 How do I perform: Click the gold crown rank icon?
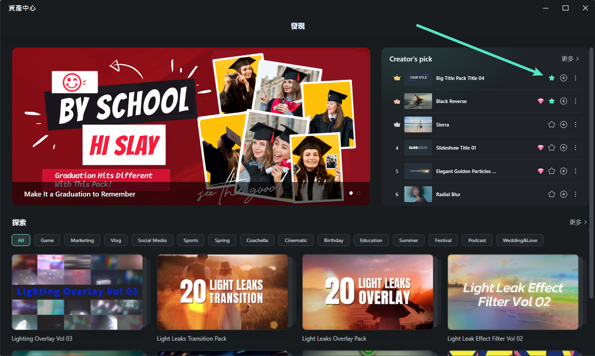tap(397, 78)
